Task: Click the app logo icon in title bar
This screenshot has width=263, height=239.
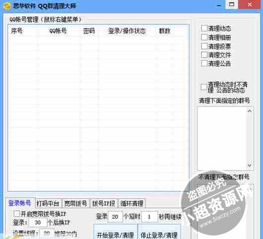Action: tap(7, 5)
